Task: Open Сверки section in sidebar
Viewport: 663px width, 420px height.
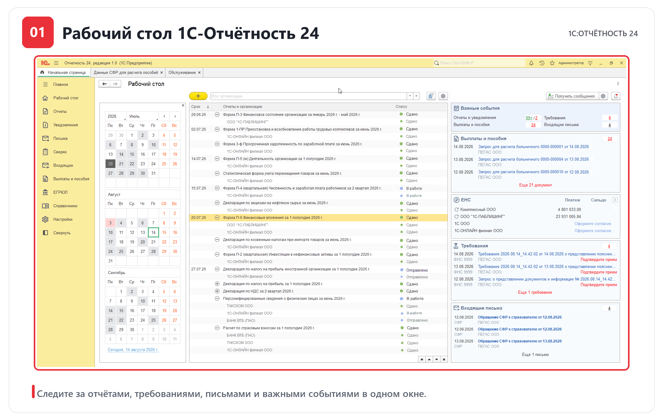Action: tap(60, 152)
